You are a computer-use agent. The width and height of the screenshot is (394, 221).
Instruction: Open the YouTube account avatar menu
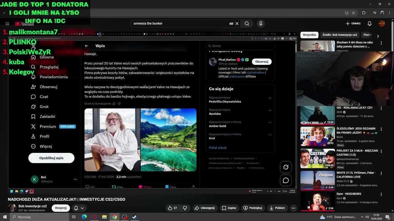click(382, 23)
